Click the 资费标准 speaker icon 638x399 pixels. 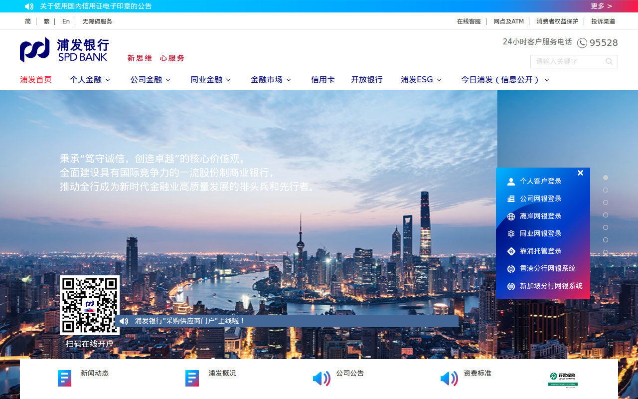(449, 379)
